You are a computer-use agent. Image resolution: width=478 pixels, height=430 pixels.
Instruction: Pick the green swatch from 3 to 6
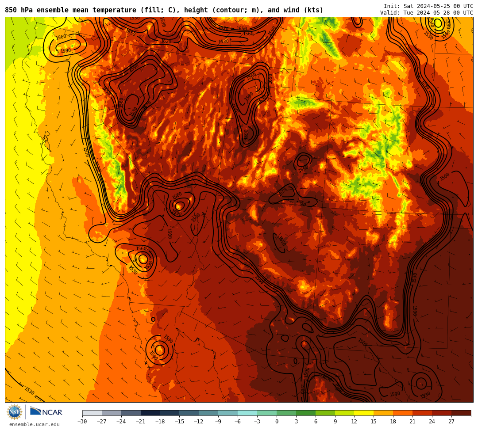(x=306, y=413)
